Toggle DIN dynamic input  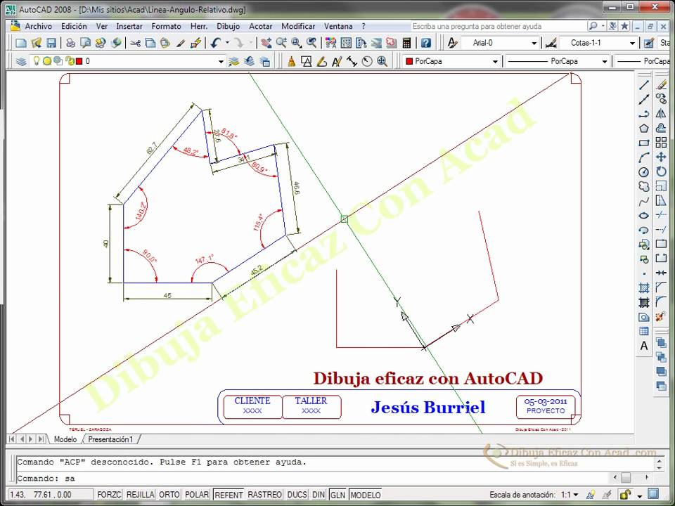pos(319,495)
